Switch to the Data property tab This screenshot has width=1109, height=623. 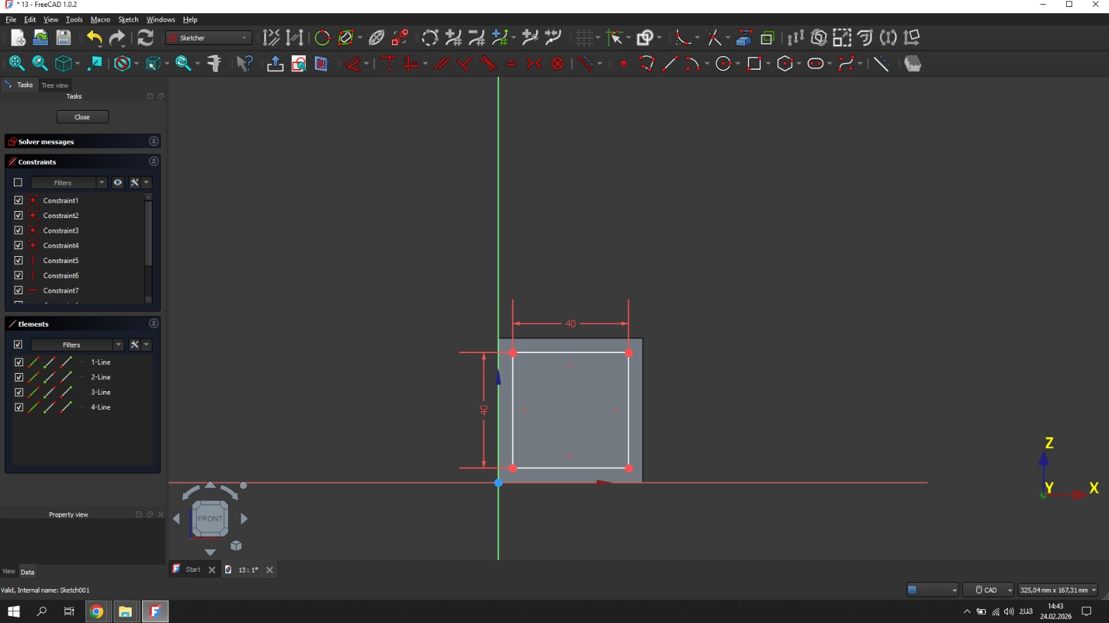(x=27, y=572)
